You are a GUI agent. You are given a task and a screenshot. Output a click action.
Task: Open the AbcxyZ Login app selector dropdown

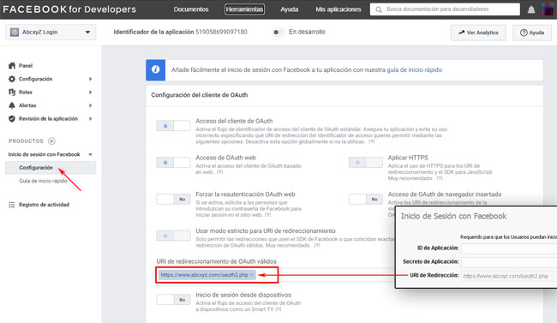point(51,32)
